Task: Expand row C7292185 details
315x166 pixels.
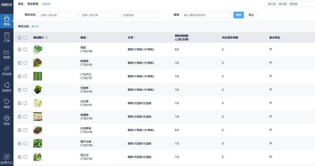Action: [x=20, y=90]
